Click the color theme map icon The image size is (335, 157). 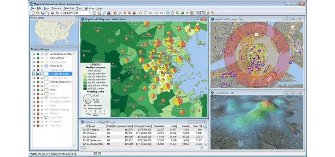[115, 13]
